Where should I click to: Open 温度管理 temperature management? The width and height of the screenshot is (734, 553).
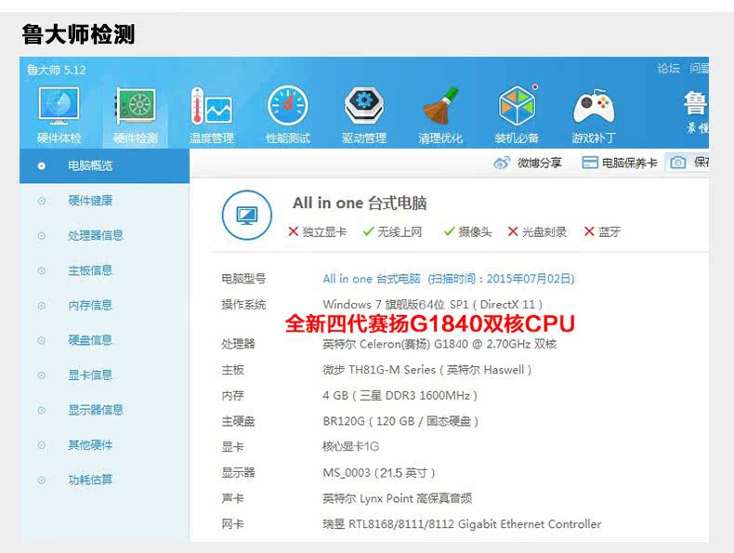click(x=211, y=106)
